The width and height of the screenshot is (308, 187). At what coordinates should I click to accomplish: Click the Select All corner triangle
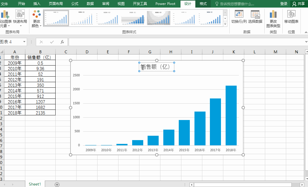pos(2,52)
